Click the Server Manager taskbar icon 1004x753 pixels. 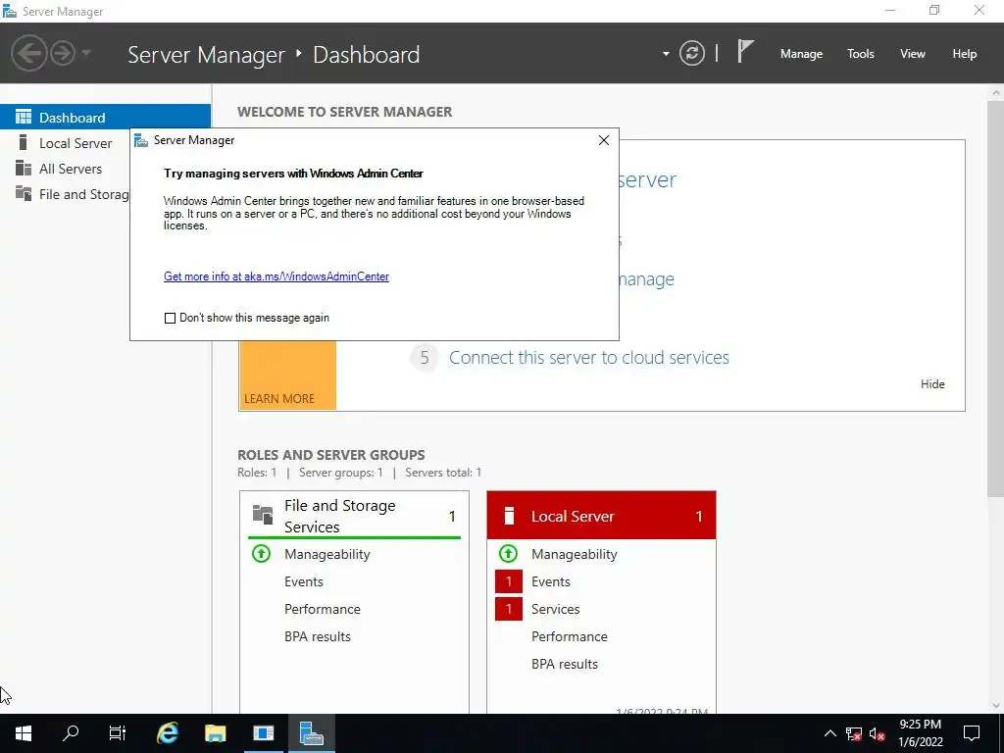[311, 733]
